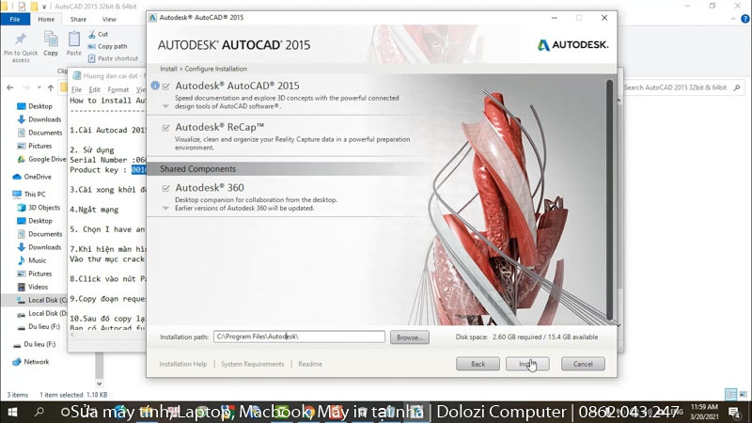Open the Installation Help link
752x423 pixels.
tap(183, 364)
